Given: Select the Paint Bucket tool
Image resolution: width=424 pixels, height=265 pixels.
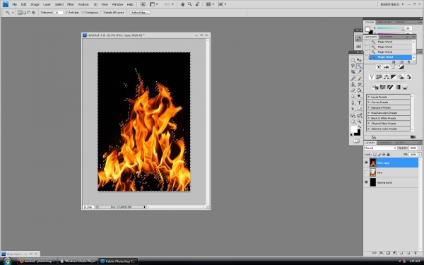Looking at the screenshot, I should tap(360, 90).
